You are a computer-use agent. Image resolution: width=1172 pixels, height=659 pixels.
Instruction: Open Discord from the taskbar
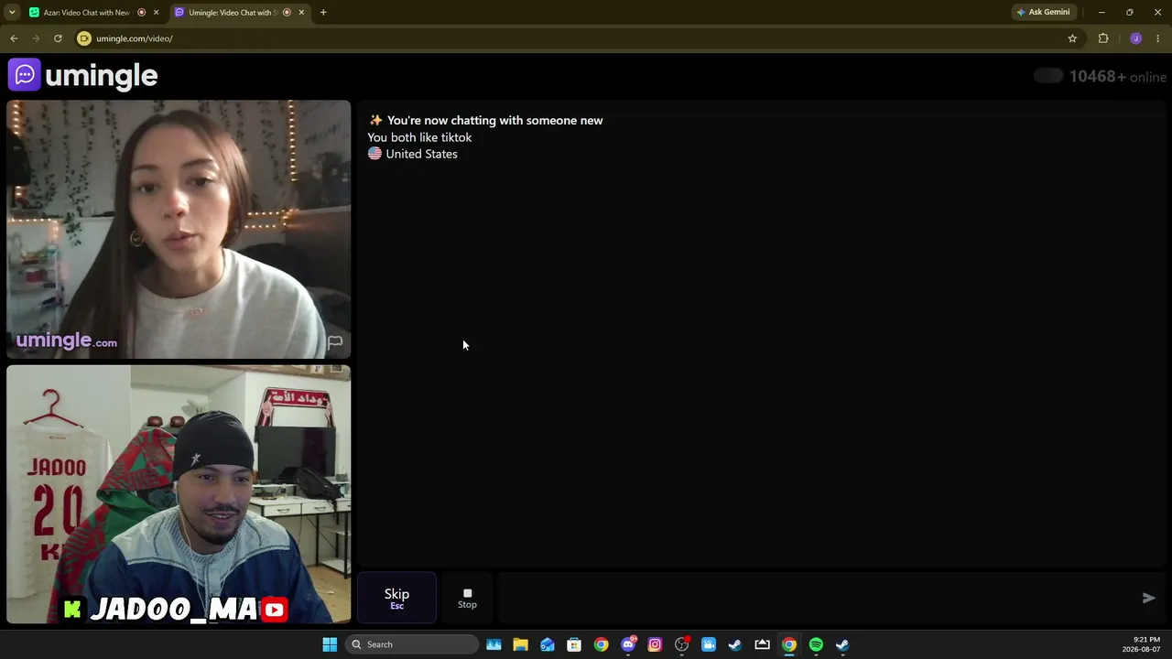[x=628, y=644]
